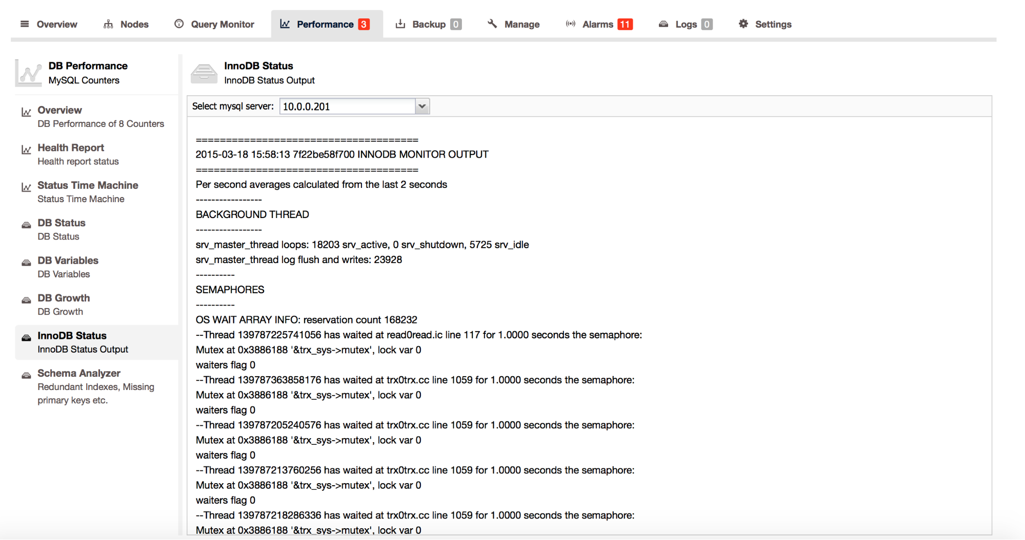Open Status Time Machine page
The image size is (1025, 540).
[x=97, y=192]
